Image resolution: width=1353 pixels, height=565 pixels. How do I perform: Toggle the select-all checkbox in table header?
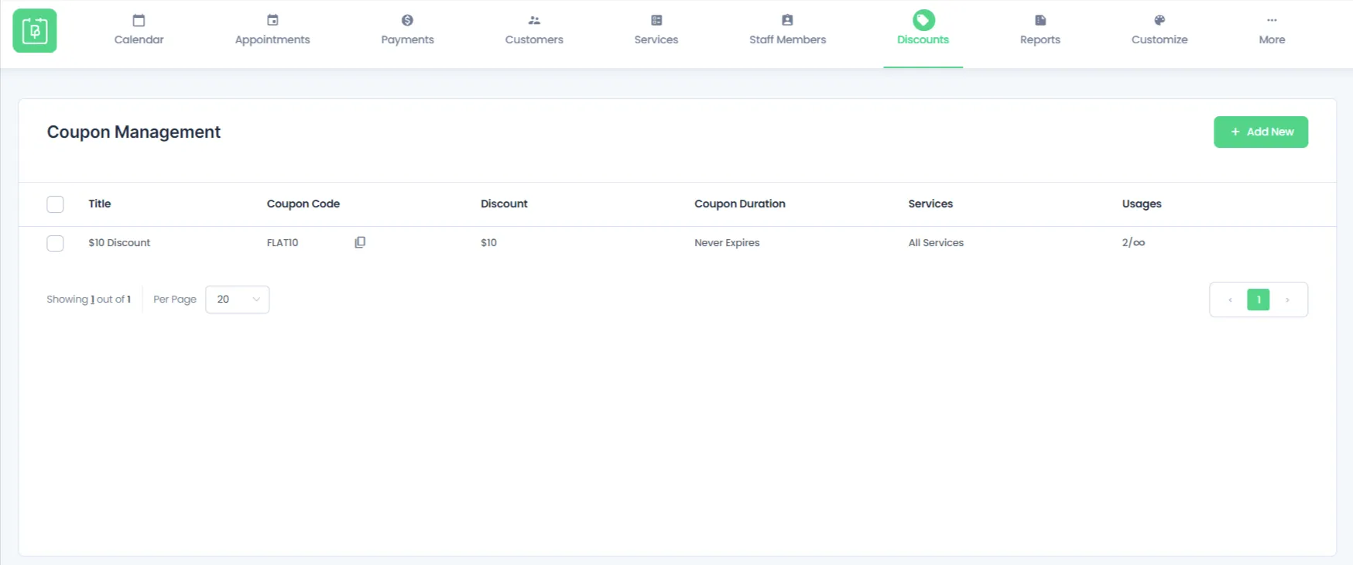(55, 204)
